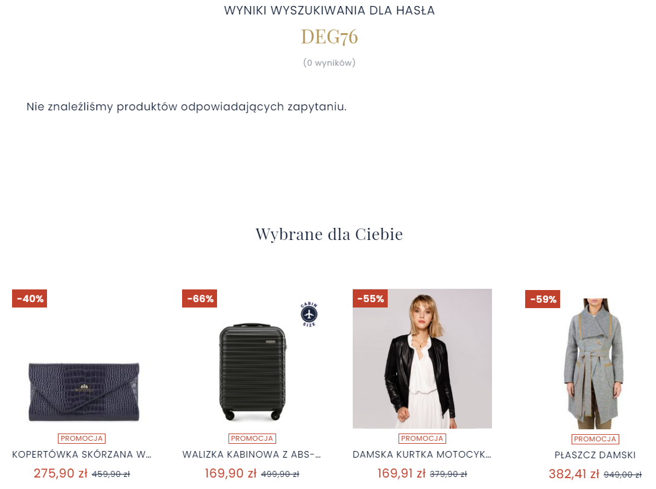The image size is (656, 489).
Task: Click the Promocja tag under the suitcase
Action: (252, 438)
